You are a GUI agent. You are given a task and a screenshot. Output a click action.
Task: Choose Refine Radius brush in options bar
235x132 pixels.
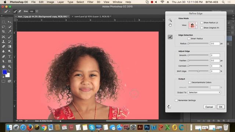click(15, 11)
